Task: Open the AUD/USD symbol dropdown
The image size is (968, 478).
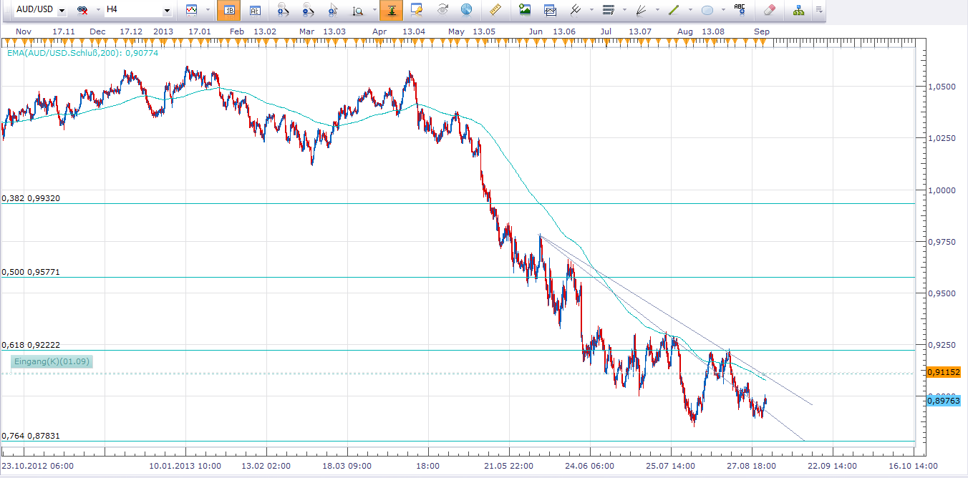Action: (62, 11)
